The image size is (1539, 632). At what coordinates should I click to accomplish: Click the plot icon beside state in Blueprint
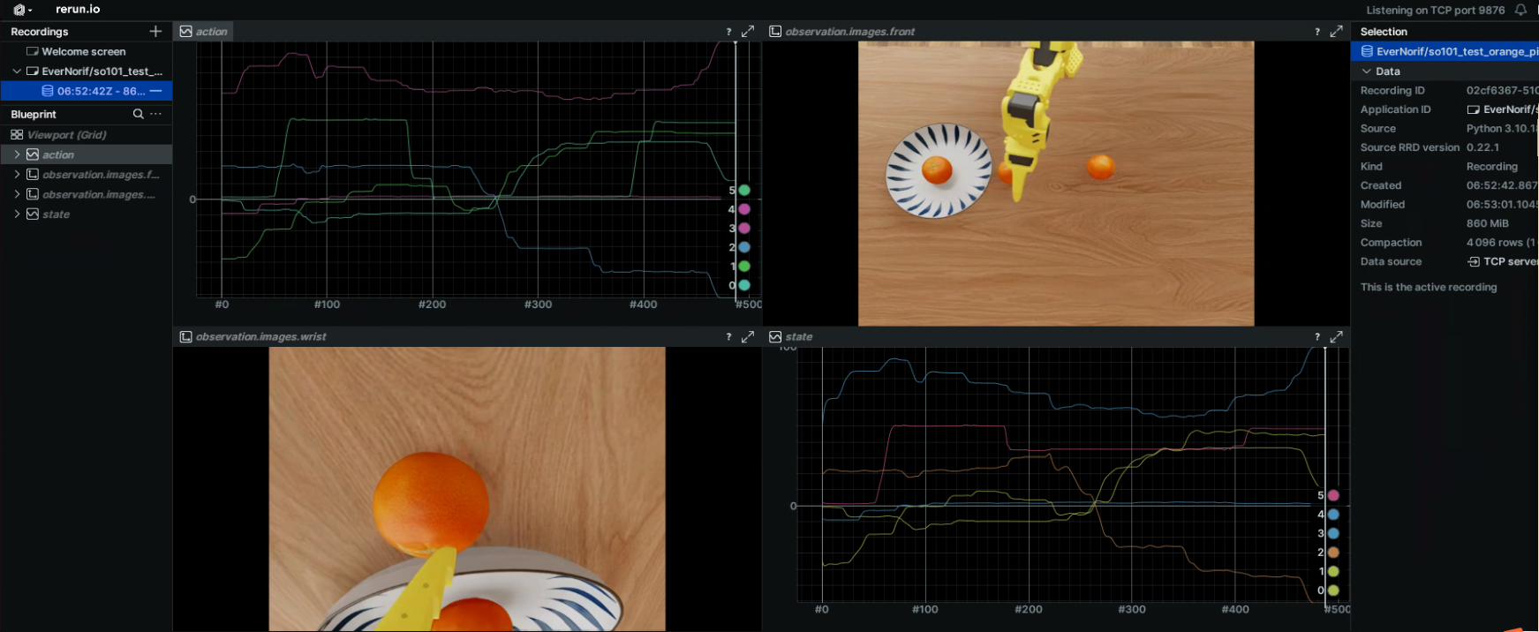(33, 214)
